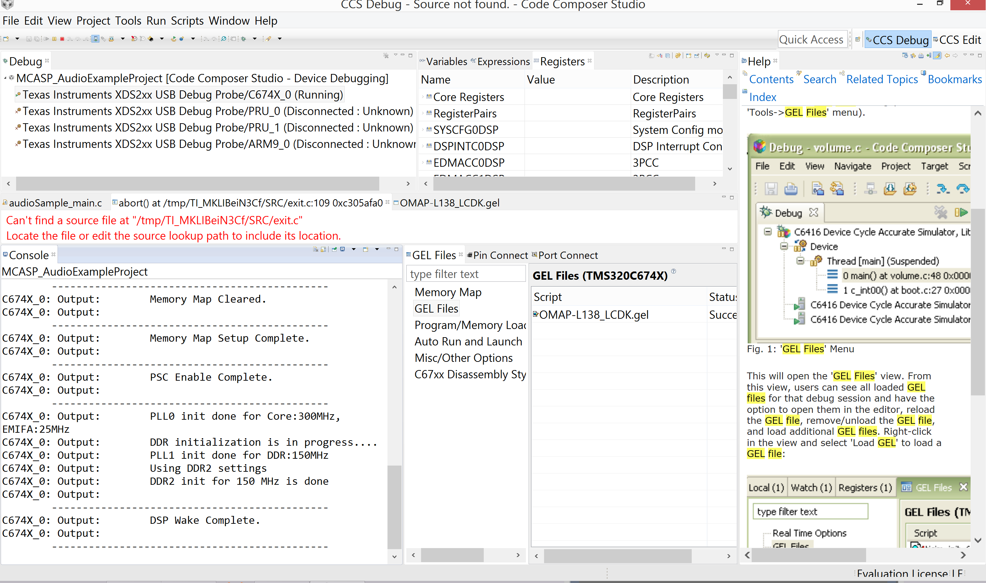Click Display Selected Console monitor icon
The image size is (986, 583).
tap(342, 249)
